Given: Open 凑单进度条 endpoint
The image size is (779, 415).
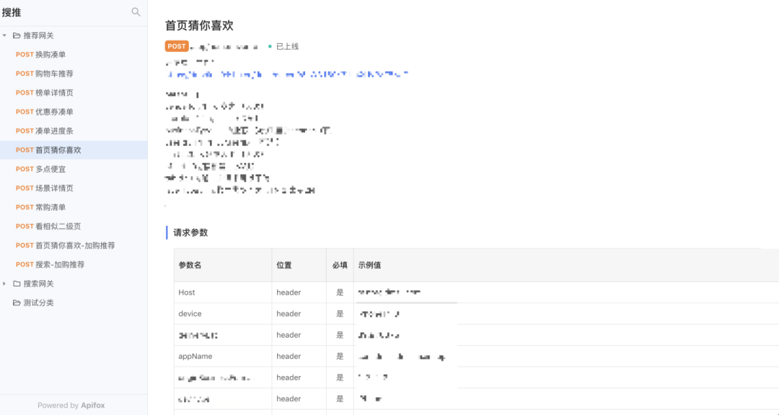Looking at the screenshot, I should [x=53, y=131].
